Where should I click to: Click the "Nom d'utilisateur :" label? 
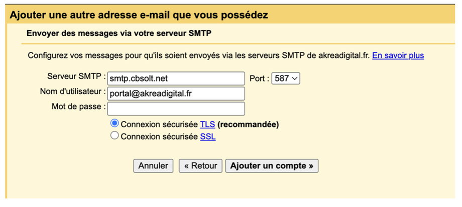73,92
